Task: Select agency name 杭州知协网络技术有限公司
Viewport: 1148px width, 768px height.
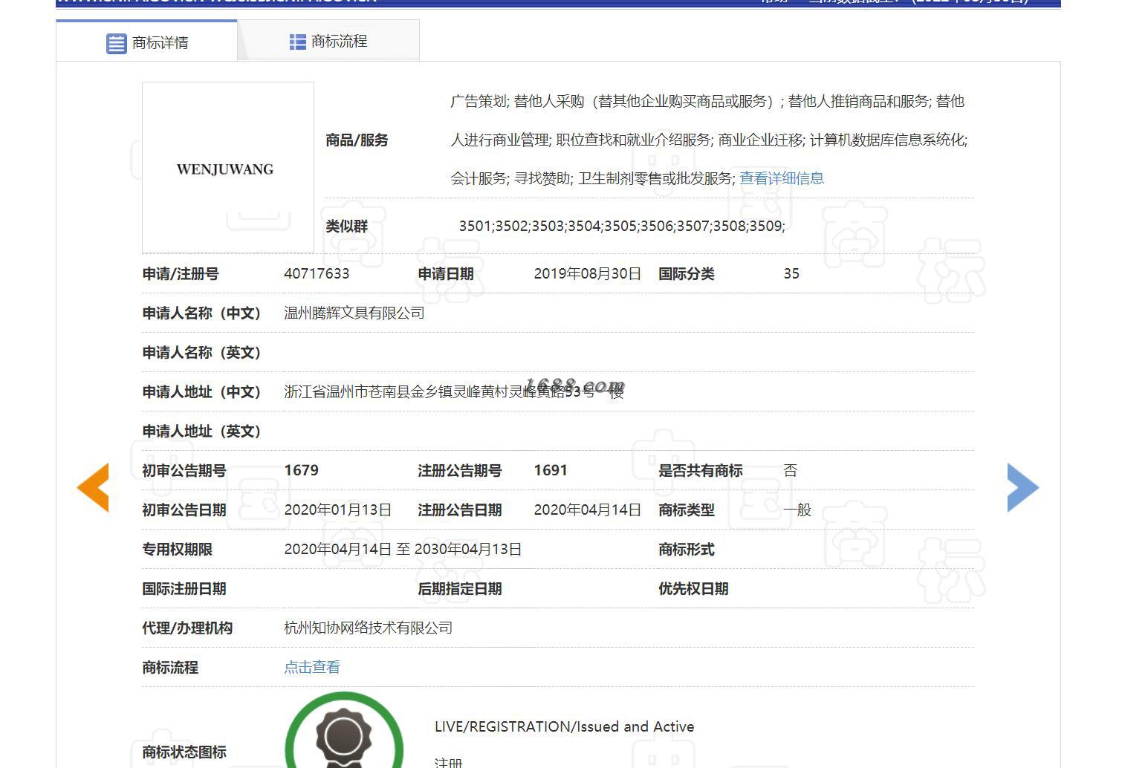Action: click(x=369, y=628)
